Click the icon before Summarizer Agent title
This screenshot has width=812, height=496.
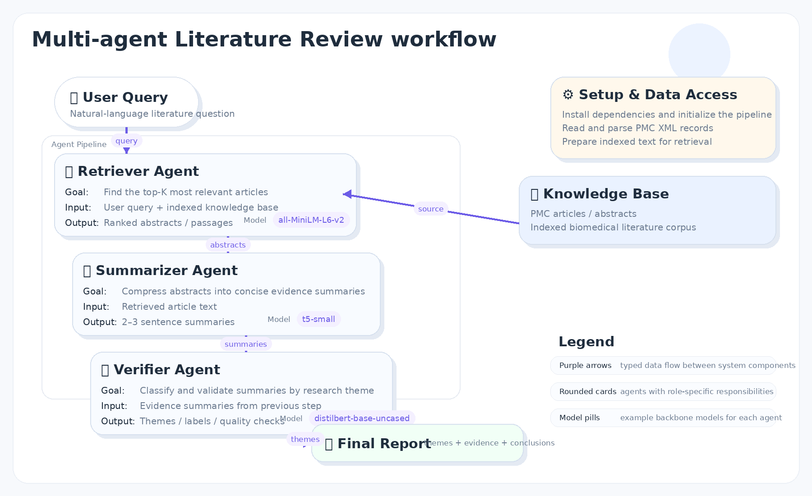tap(87, 271)
